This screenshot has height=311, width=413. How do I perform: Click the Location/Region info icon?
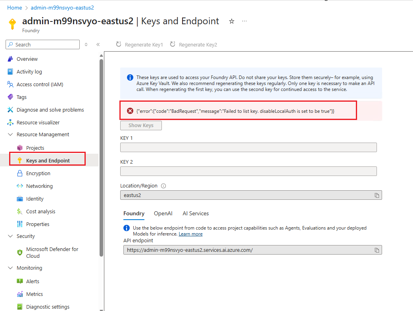163,186
